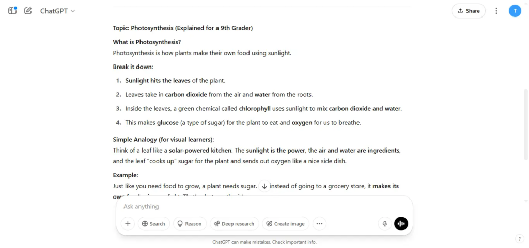The width and height of the screenshot is (529, 248).
Task: Click the scroll-to-bottom arrow button
Action: (x=264, y=186)
